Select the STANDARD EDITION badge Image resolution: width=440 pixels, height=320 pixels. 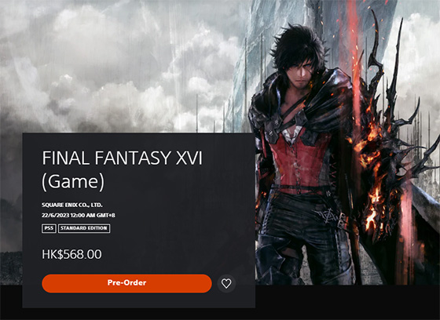(84, 228)
